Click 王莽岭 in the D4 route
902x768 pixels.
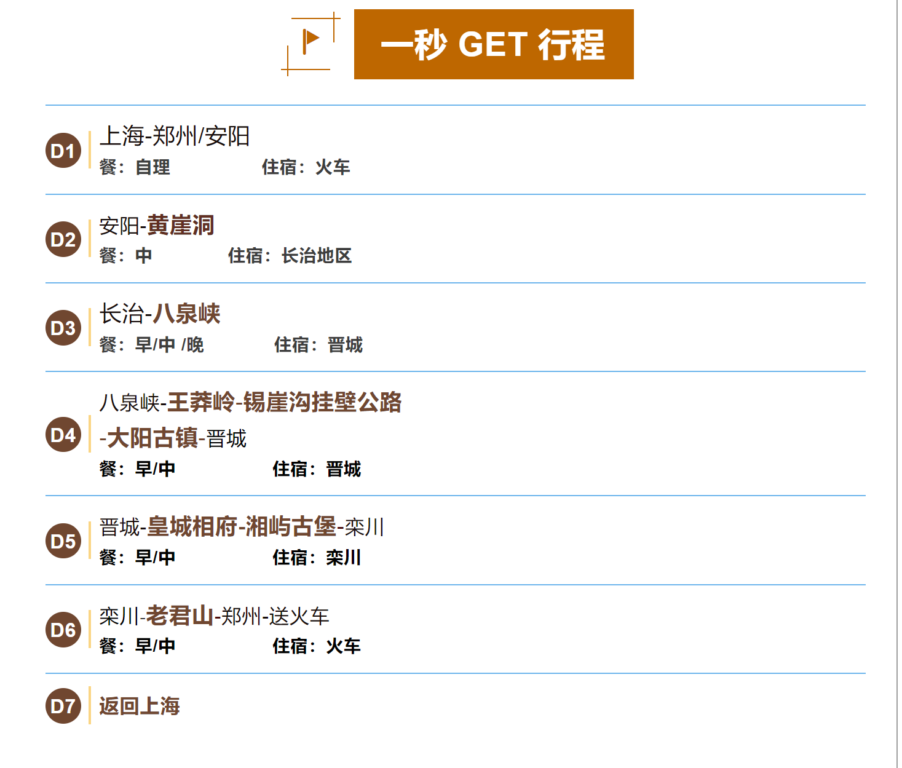tap(201, 403)
